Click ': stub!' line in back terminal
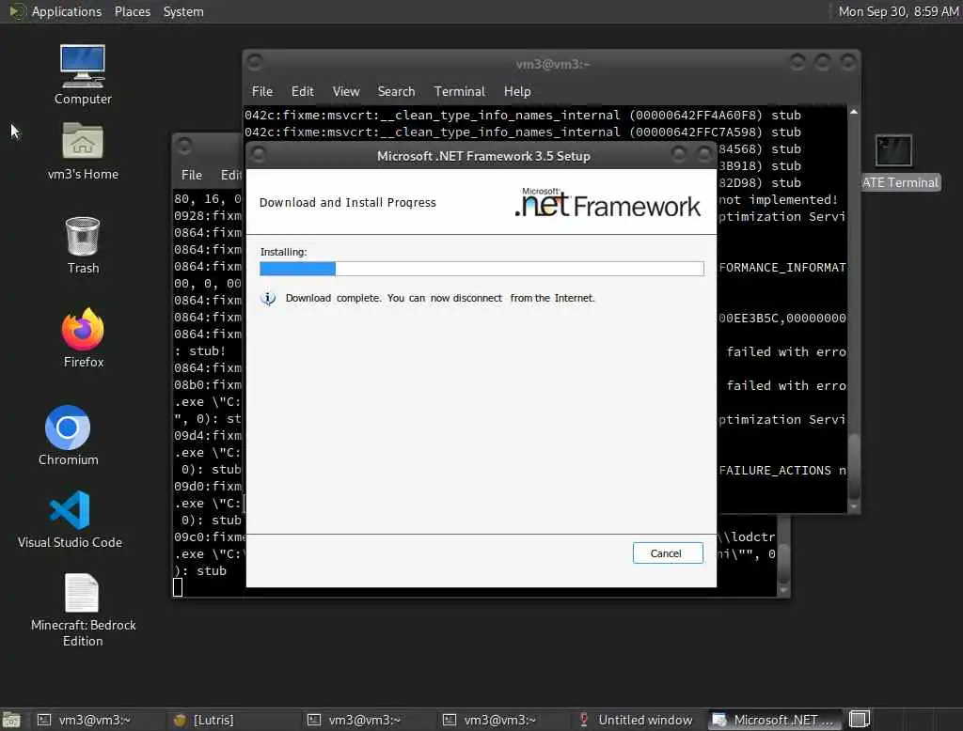This screenshot has width=963, height=731. (200, 351)
